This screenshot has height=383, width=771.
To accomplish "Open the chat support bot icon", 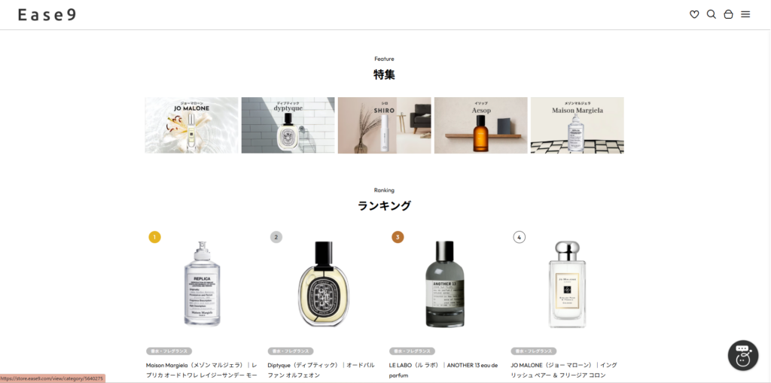I will point(743,355).
